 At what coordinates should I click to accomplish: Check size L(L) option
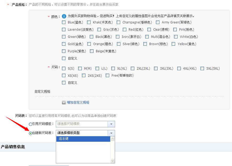pos(97,69)
